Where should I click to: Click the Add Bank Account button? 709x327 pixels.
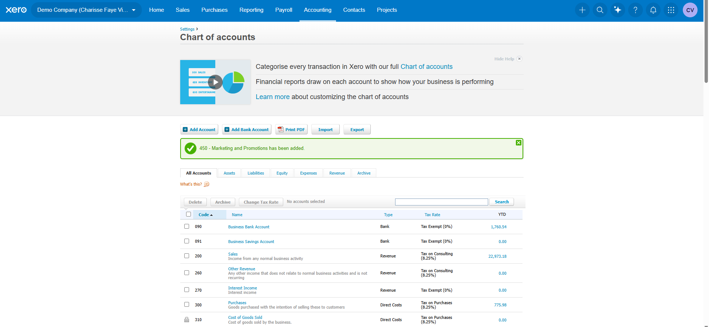pyautogui.click(x=247, y=130)
